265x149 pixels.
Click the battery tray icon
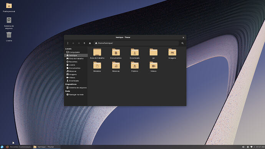[248, 147]
